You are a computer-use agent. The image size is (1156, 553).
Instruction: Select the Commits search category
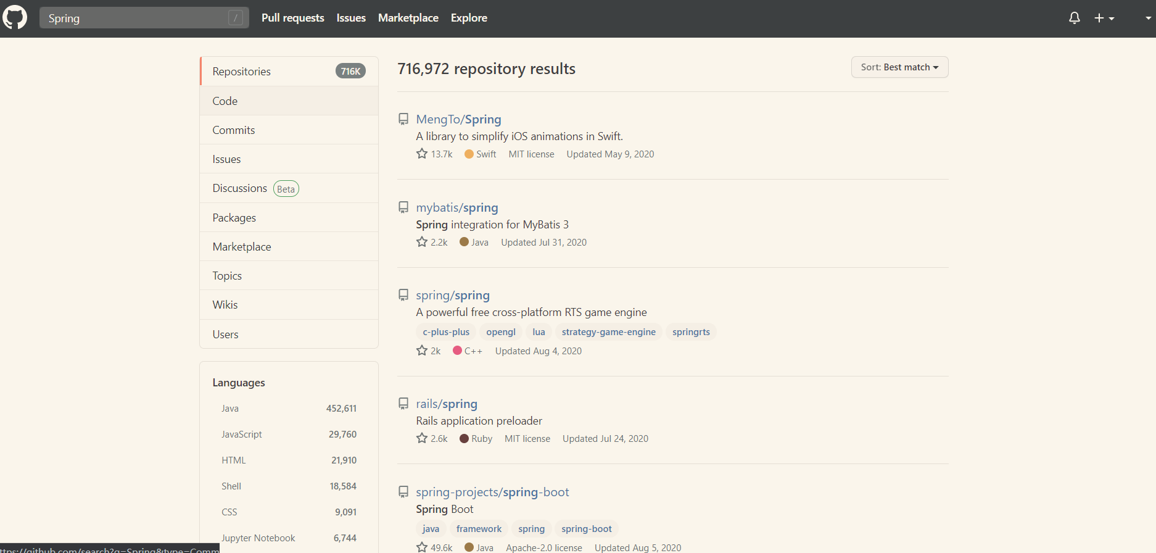[x=289, y=130]
